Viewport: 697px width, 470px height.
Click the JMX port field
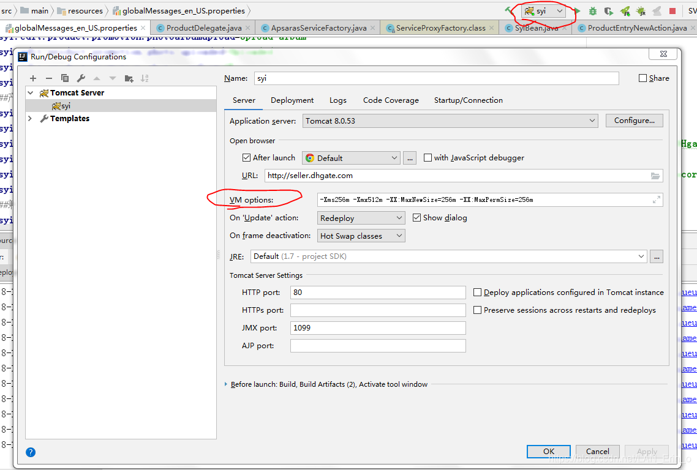(378, 328)
